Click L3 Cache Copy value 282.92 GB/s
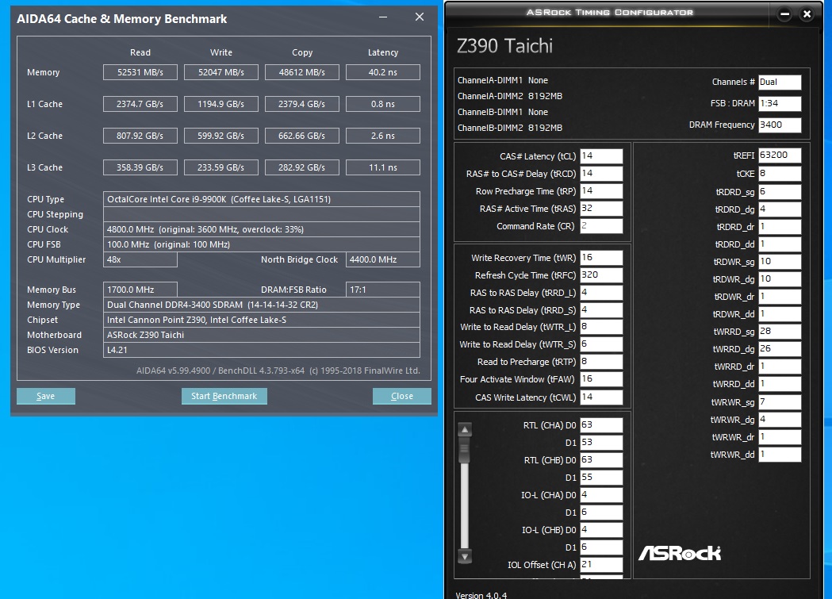Image resolution: width=832 pixels, height=599 pixels. point(302,167)
